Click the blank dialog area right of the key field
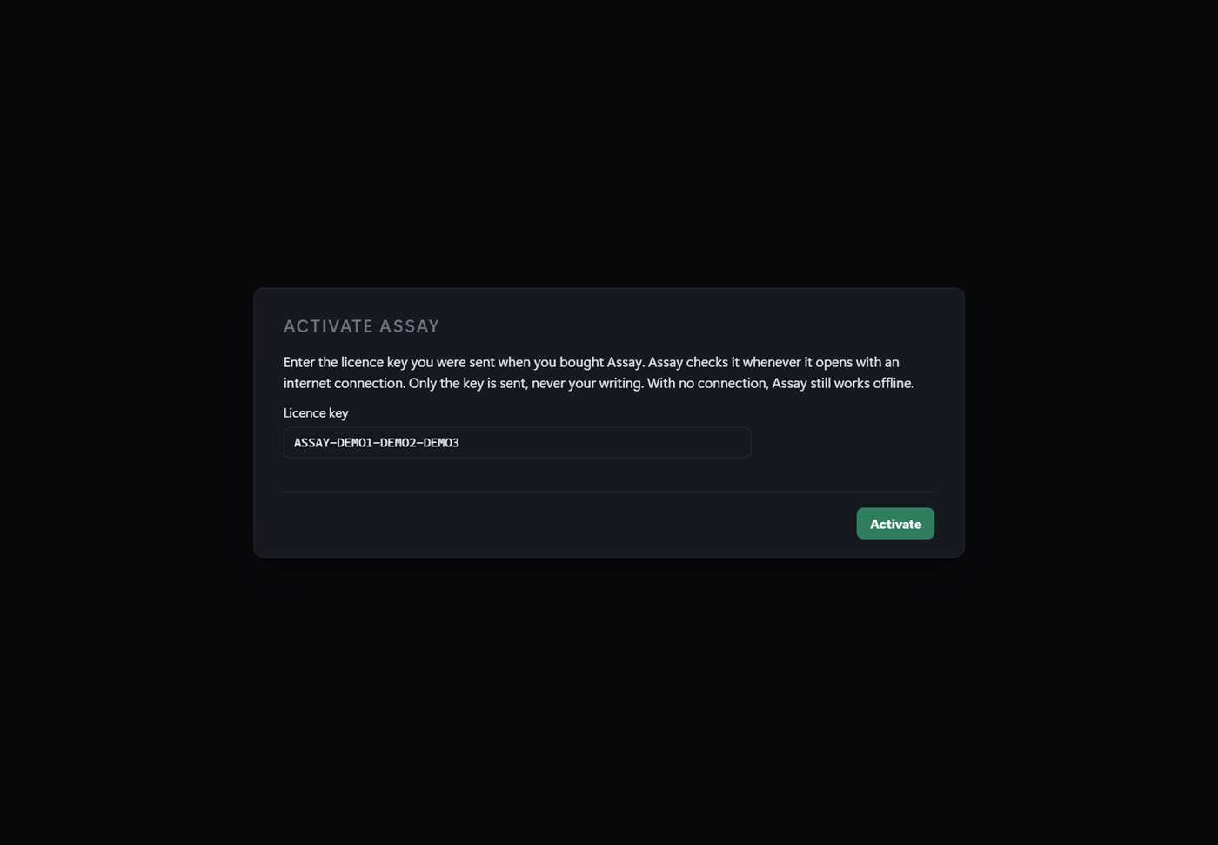The image size is (1218, 845). tap(844, 442)
